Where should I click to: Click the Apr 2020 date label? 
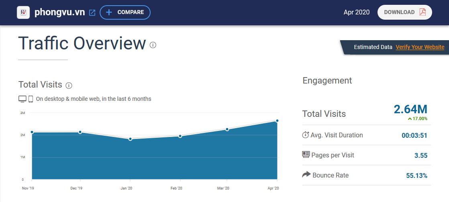point(357,12)
